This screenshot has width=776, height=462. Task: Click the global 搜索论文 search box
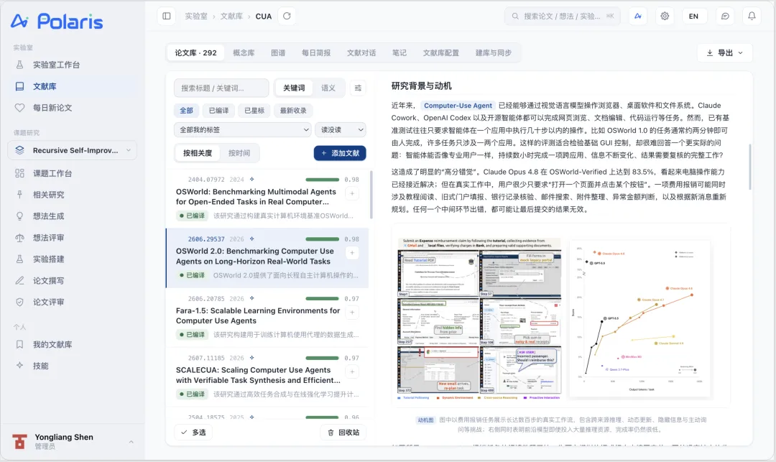click(x=562, y=16)
